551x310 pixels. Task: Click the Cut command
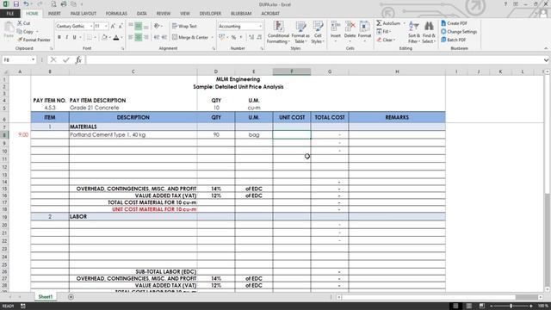[24, 23]
